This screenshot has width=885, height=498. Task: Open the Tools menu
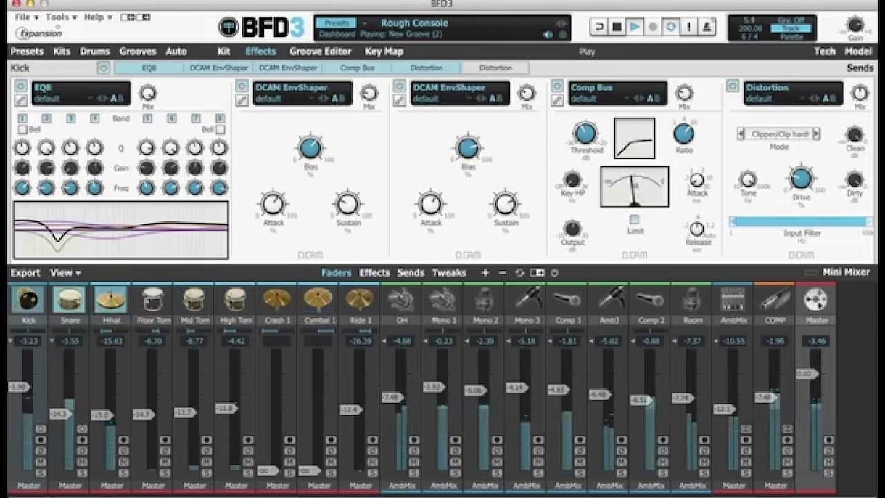(61, 17)
